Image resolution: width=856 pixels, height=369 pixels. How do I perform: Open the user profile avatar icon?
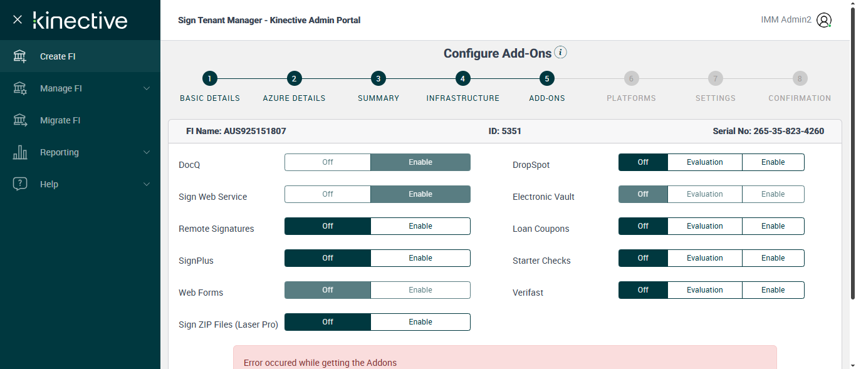click(824, 20)
